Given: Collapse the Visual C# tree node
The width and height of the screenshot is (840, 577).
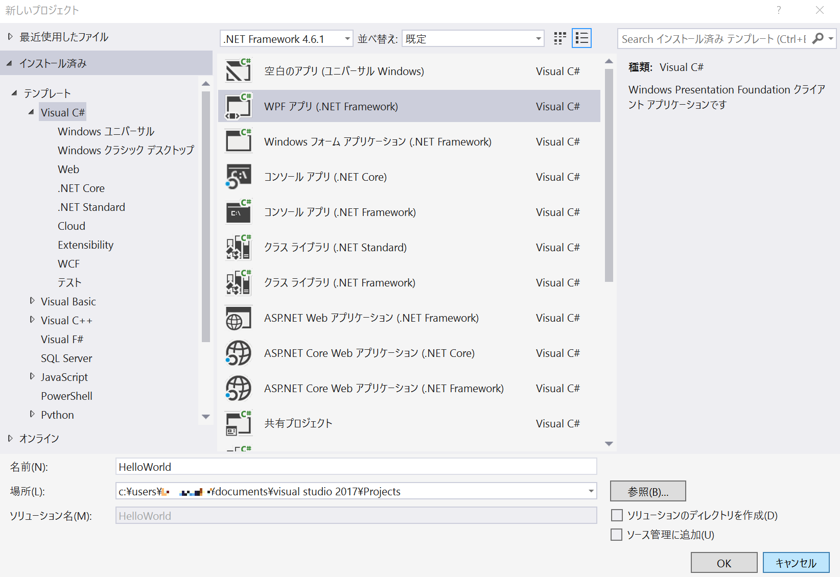Looking at the screenshot, I should pos(31,112).
